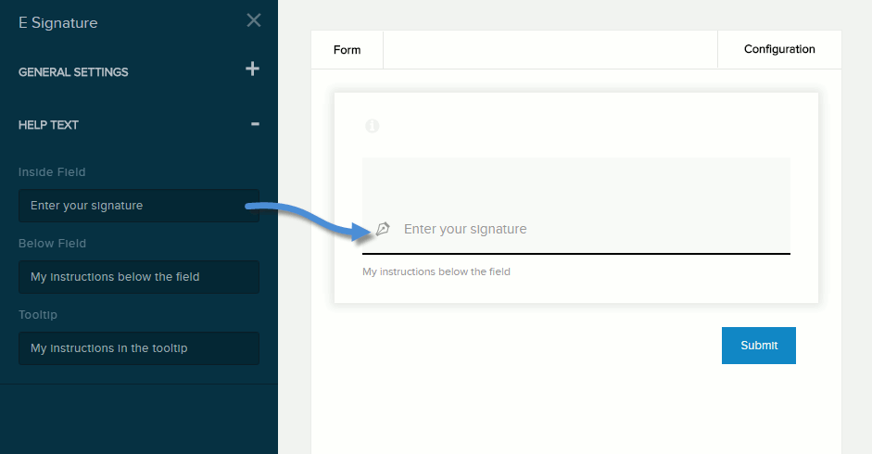The width and height of the screenshot is (872, 454).
Task: Click the HELP TEXT section heading
Action: point(48,125)
